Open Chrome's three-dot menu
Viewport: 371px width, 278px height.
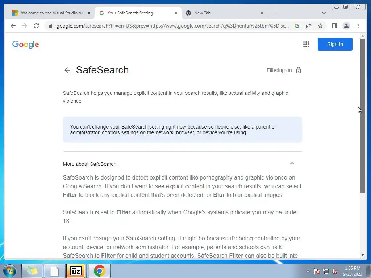[x=358, y=26]
